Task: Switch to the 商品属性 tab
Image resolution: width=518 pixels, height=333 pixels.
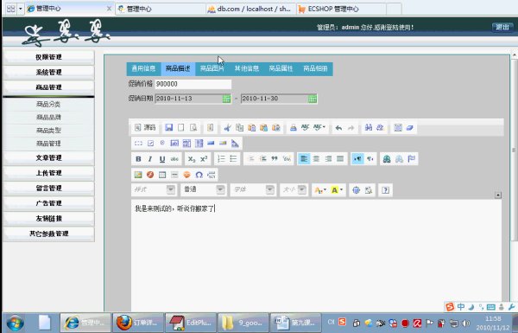Action: (x=281, y=68)
